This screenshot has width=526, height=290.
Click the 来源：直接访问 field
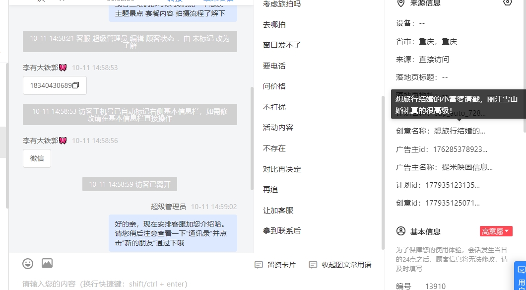click(422, 60)
